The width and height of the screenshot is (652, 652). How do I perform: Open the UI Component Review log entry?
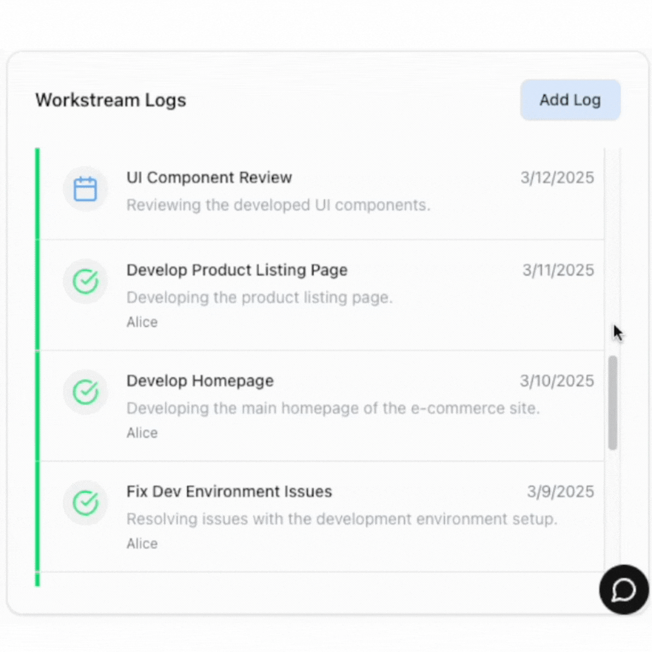tap(209, 177)
